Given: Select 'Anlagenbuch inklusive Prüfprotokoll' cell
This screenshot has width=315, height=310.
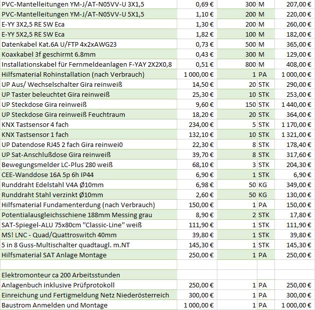Looking at the screenshot, I should [x=89, y=285].
